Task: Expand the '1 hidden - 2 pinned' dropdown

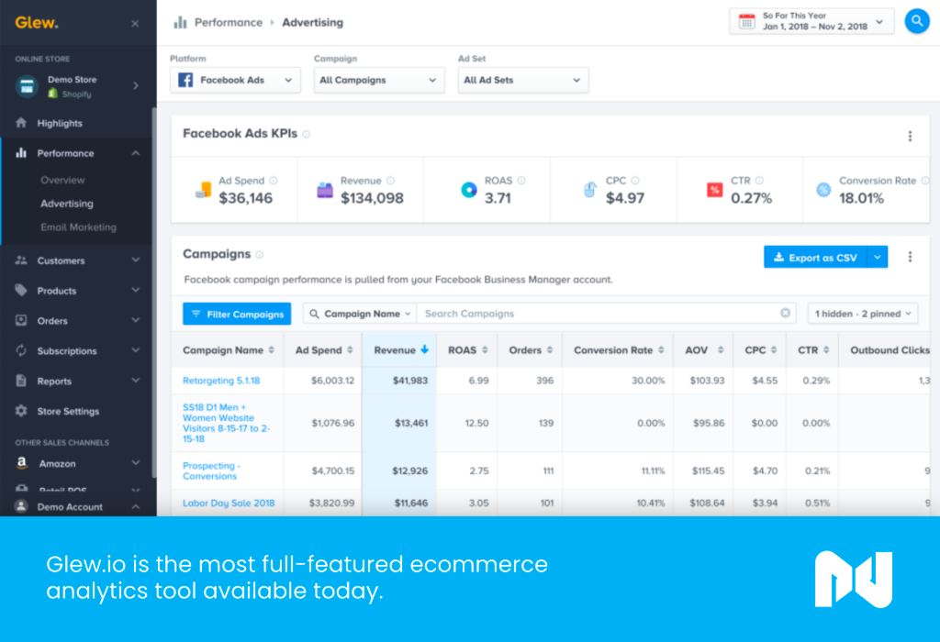Action: [x=862, y=313]
